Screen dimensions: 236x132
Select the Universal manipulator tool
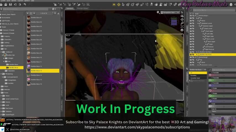[119, 4]
